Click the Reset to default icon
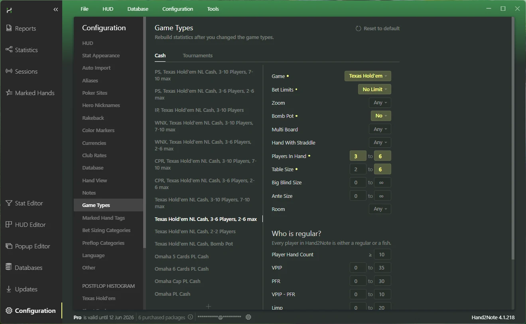This screenshot has height=324, width=526. (x=358, y=29)
